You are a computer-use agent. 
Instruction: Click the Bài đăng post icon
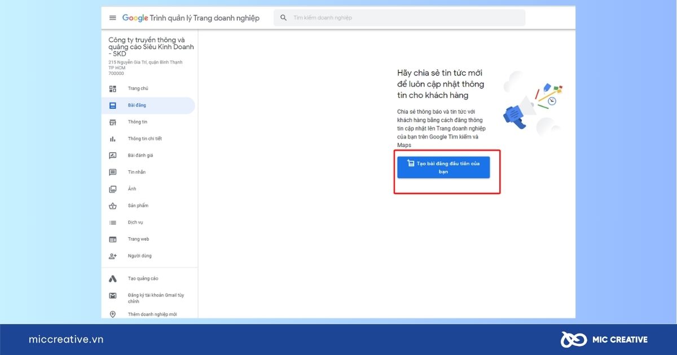pos(113,105)
